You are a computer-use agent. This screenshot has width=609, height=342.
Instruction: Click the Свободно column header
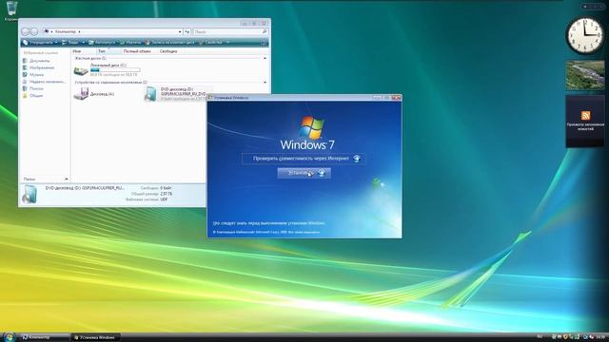[168, 51]
